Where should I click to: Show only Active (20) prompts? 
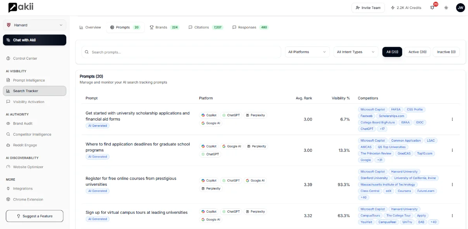point(417,52)
